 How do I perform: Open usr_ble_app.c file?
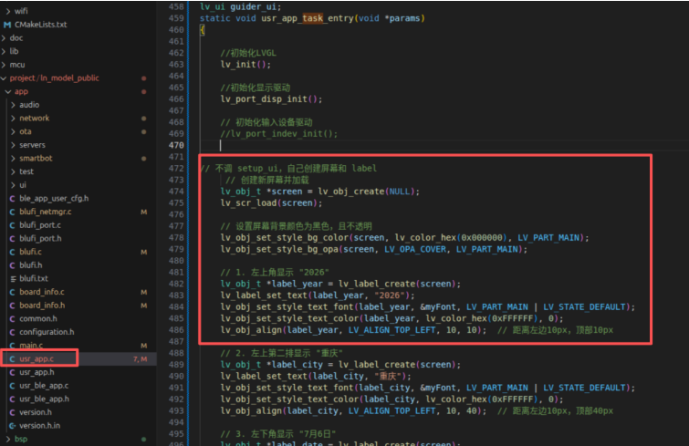tap(44, 386)
